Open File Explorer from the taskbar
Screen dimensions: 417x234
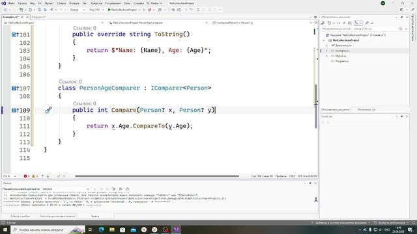[x=112, y=229]
